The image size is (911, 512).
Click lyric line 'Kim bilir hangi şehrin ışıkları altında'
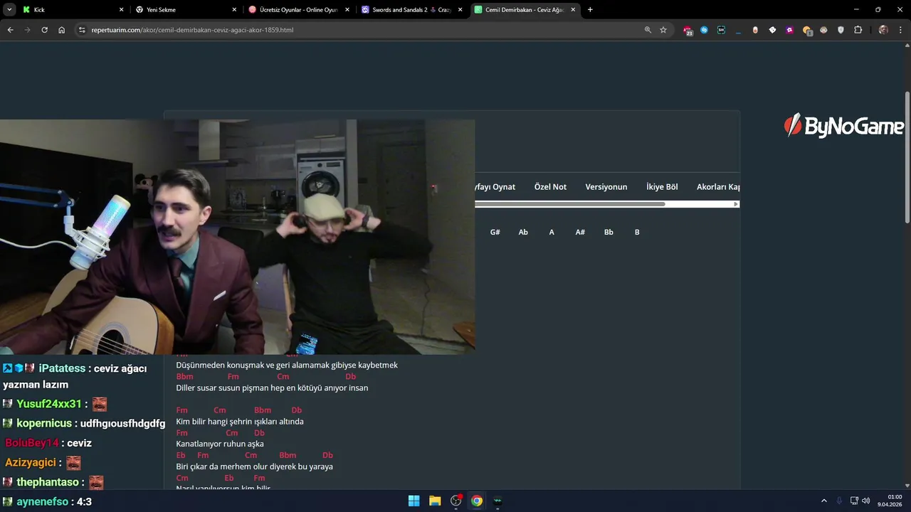click(240, 422)
